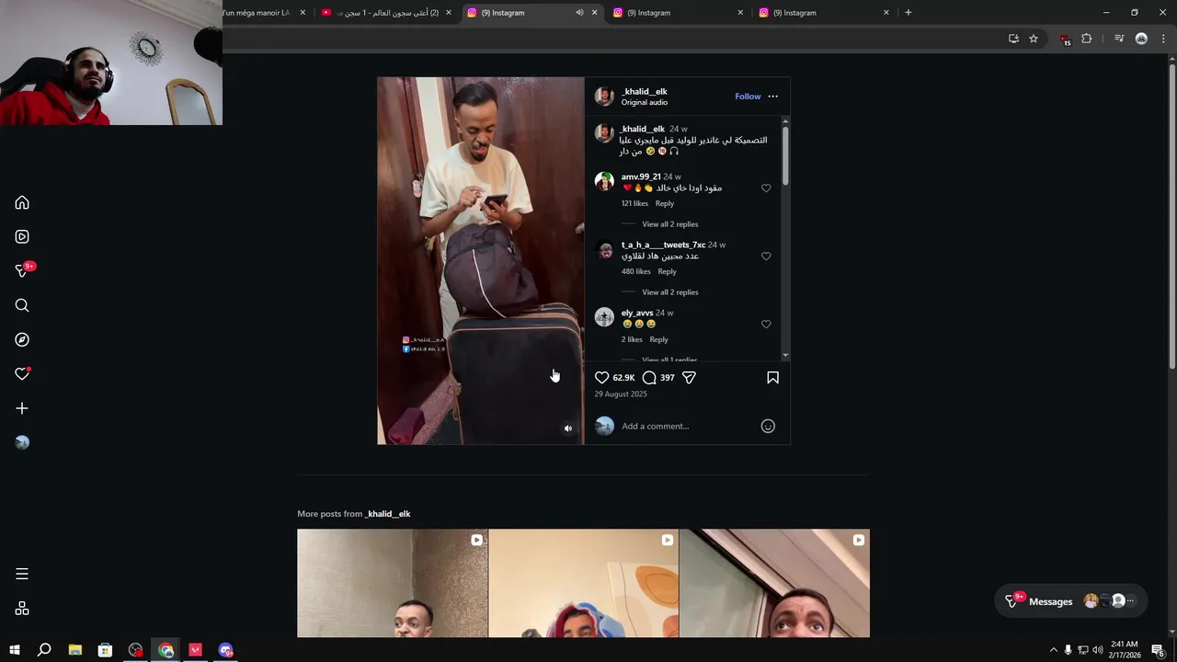
Task: Open Chrome three-dot menu
Action: pyautogui.click(x=1163, y=39)
